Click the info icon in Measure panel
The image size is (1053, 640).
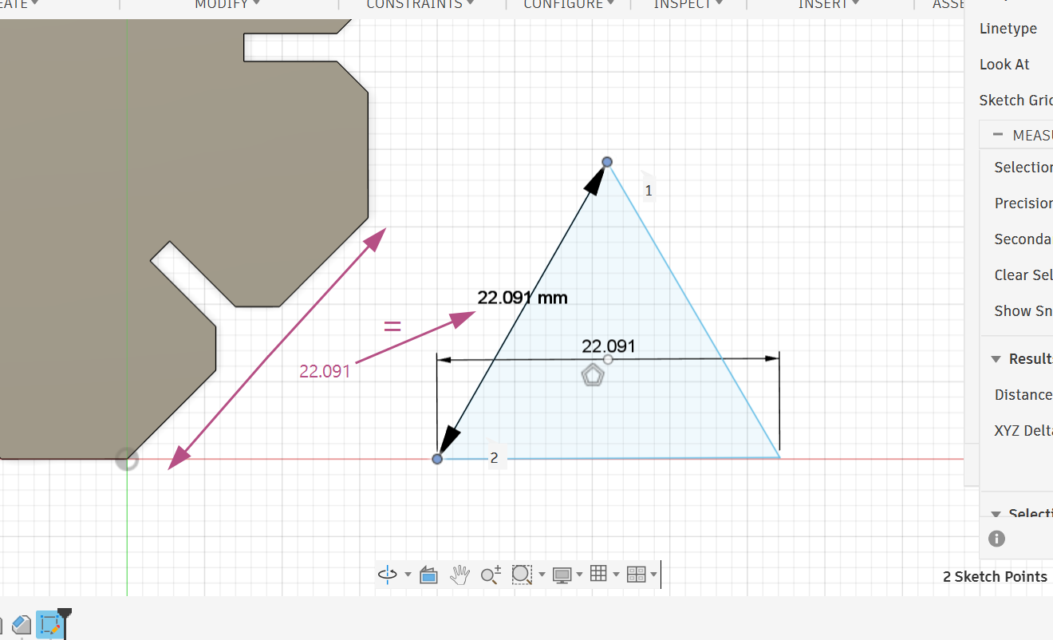point(996,539)
